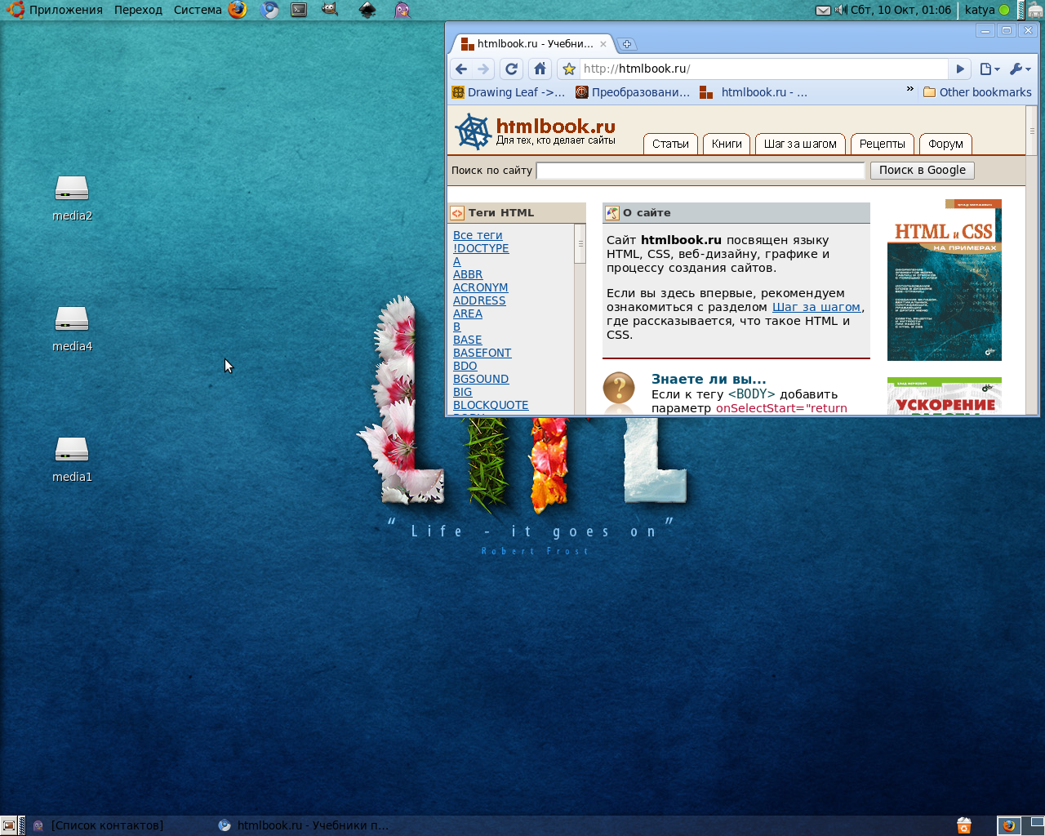Open the Terminal launcher in top panel
1045x836 pixels.
(300, 10)
